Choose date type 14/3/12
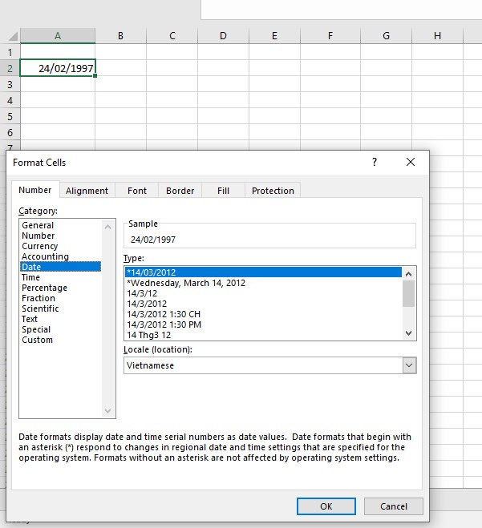The height and width of the screenshot is (528, 482). (x=263, y=293)
